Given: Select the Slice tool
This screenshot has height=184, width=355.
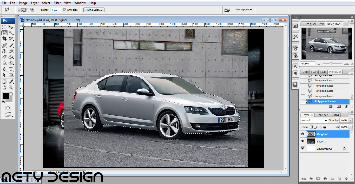Looking at the screenshot, I should pos(11,38).
